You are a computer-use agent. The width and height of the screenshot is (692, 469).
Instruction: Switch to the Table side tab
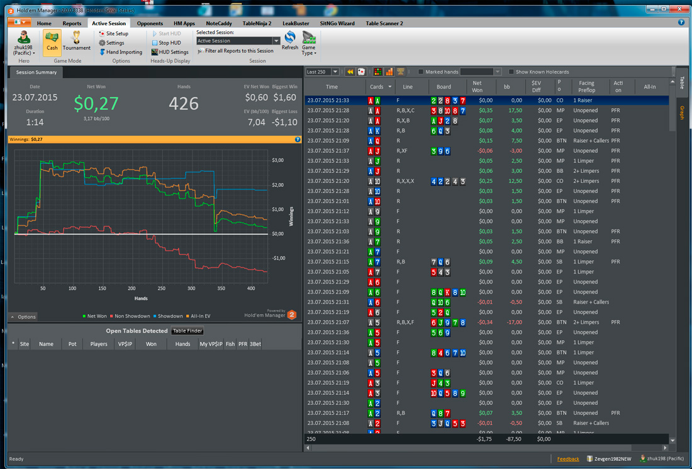point(681,82)
